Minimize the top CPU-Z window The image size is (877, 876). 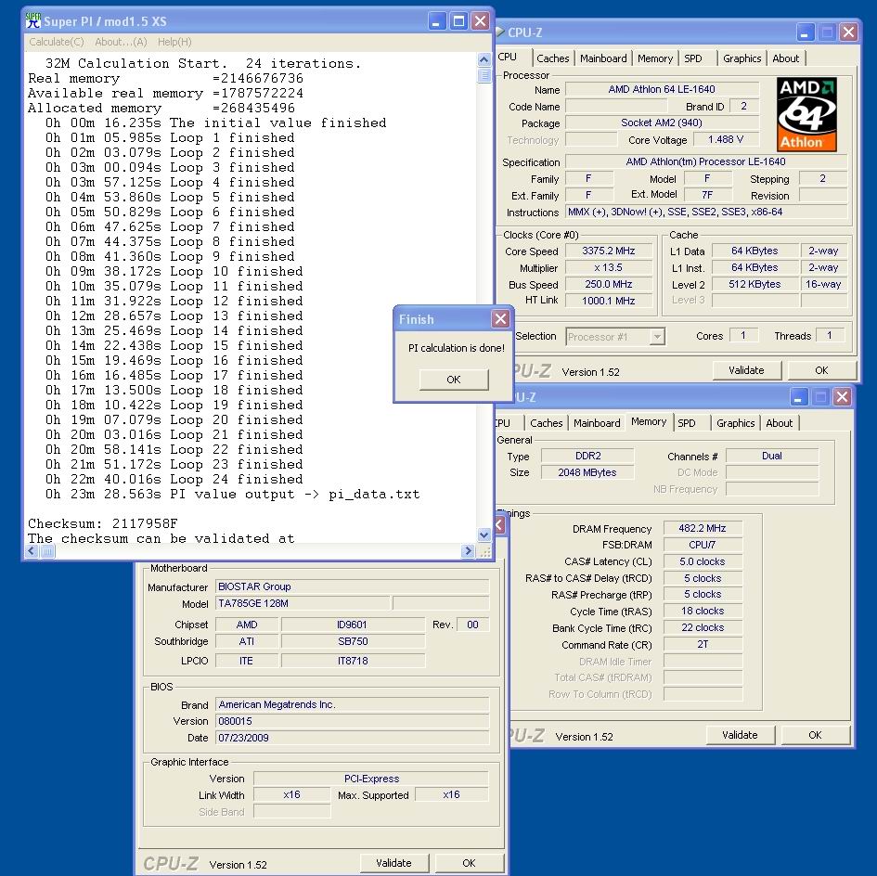[805, 32]
